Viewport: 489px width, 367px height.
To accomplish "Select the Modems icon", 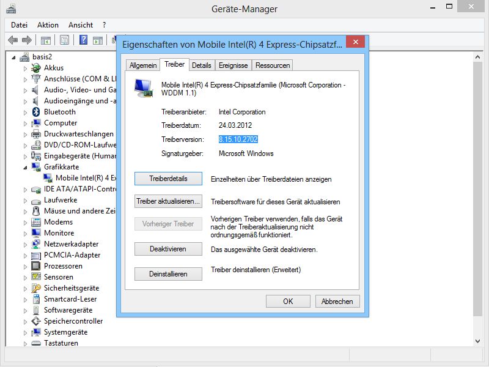I will click(36, 222).
